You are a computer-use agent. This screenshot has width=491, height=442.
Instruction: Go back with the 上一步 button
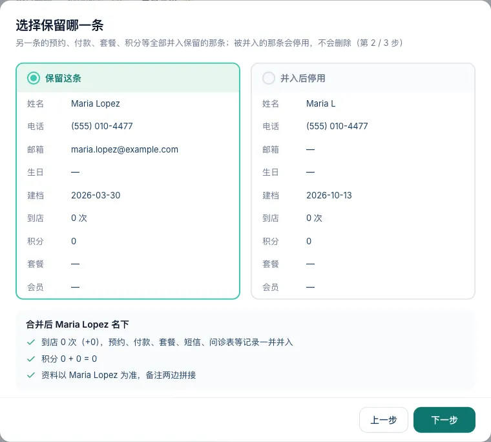tap(384, 420)
